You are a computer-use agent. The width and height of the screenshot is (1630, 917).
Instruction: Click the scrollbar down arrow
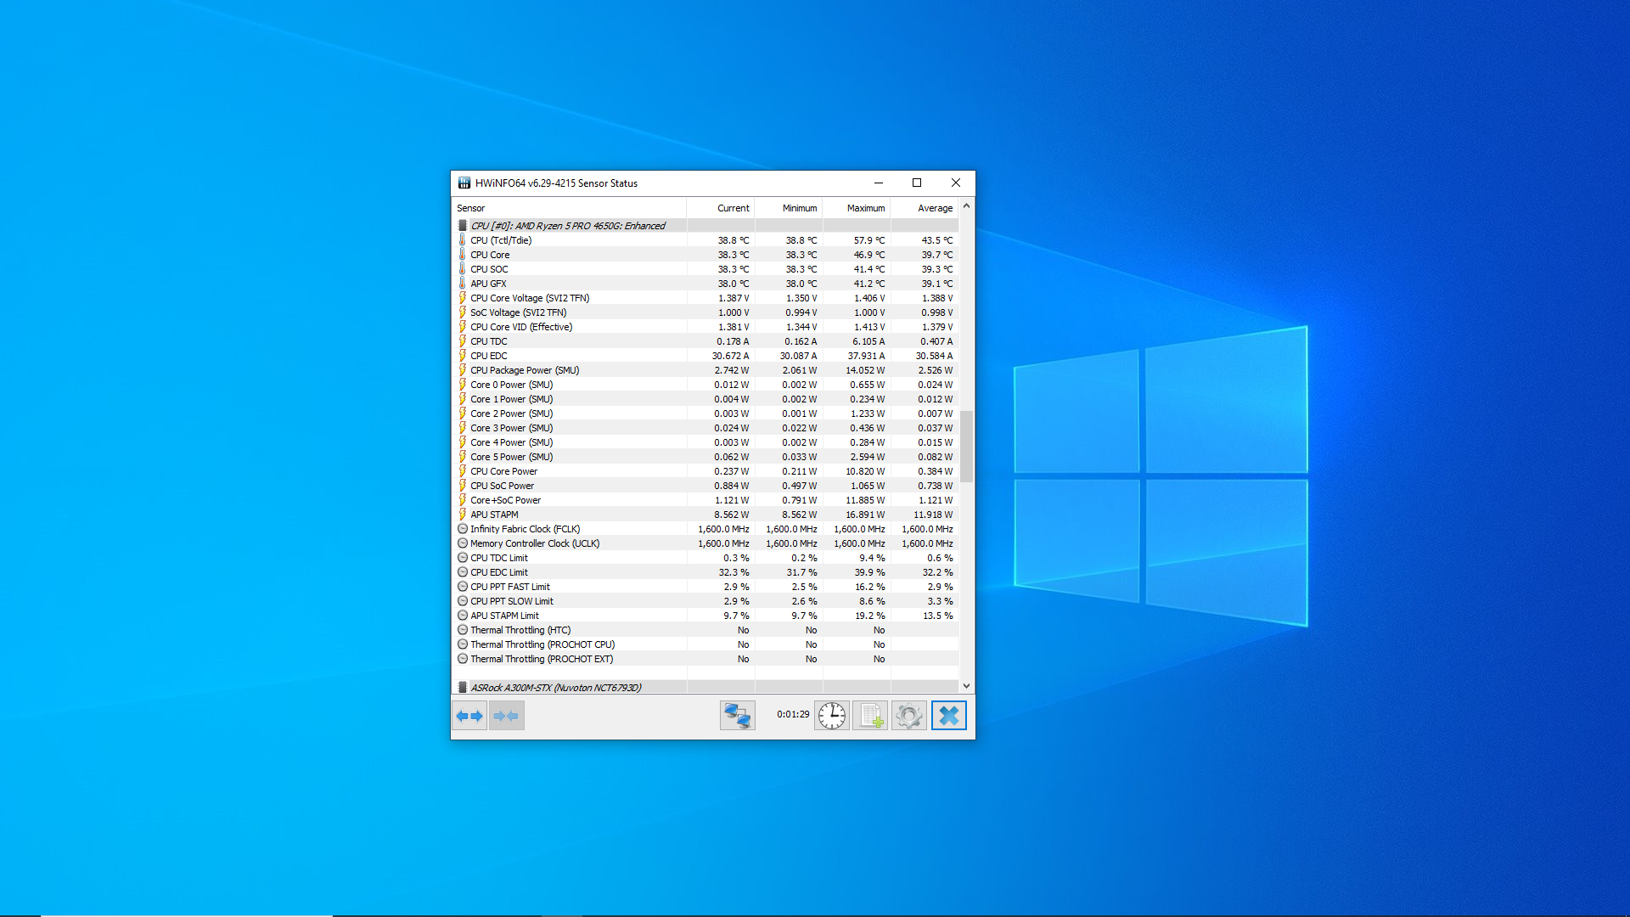[x=966, y=686]
